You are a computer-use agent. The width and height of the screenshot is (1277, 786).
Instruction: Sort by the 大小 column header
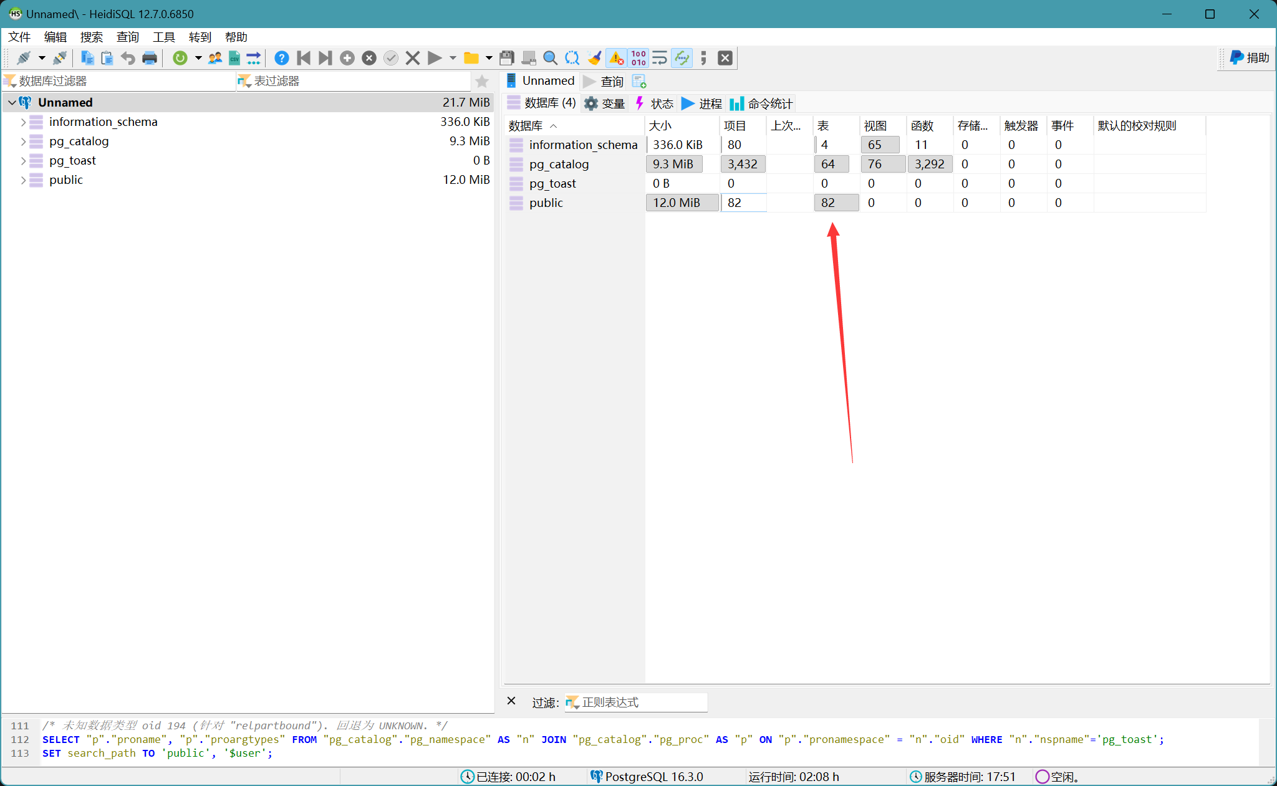tap(682, 126)
